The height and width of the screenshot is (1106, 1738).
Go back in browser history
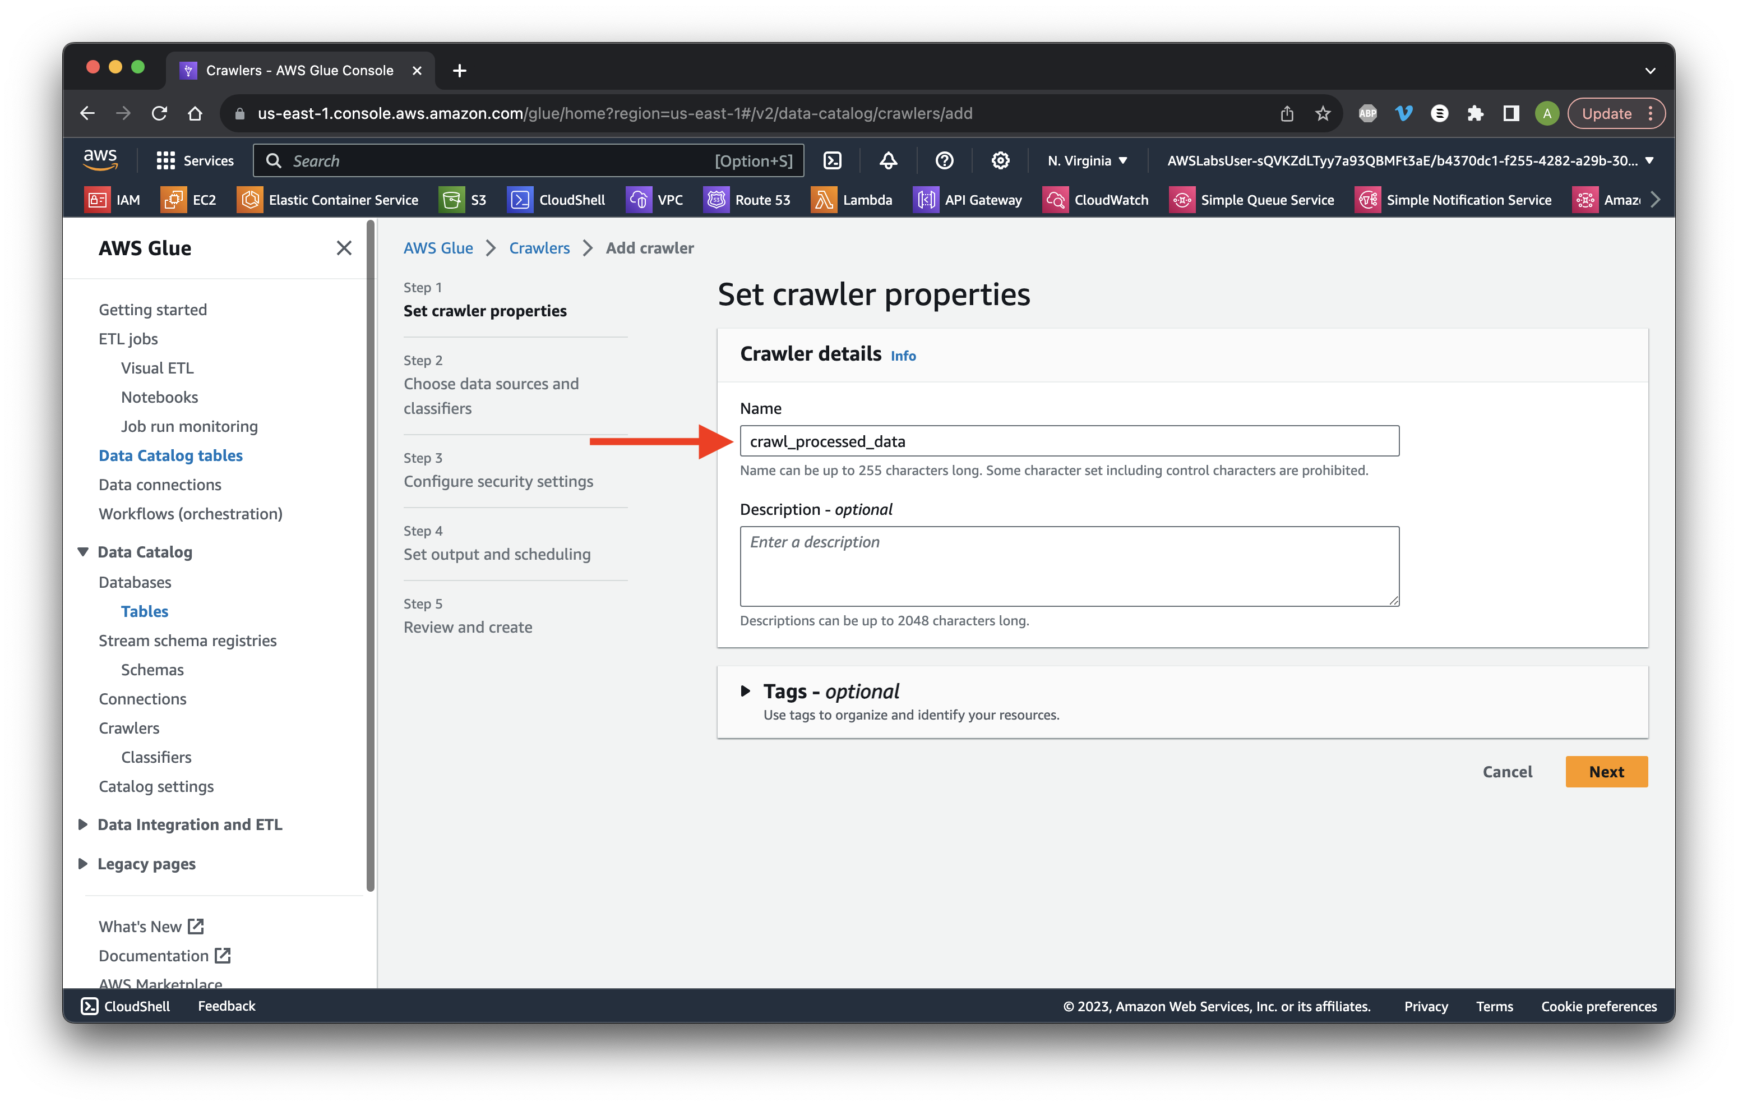tap(87, 113)
